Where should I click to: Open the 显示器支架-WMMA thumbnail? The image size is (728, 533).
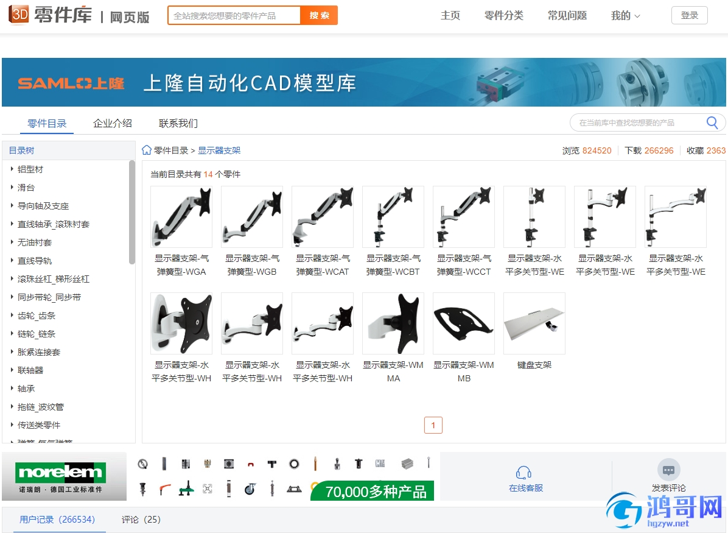[x=393, y=323]
